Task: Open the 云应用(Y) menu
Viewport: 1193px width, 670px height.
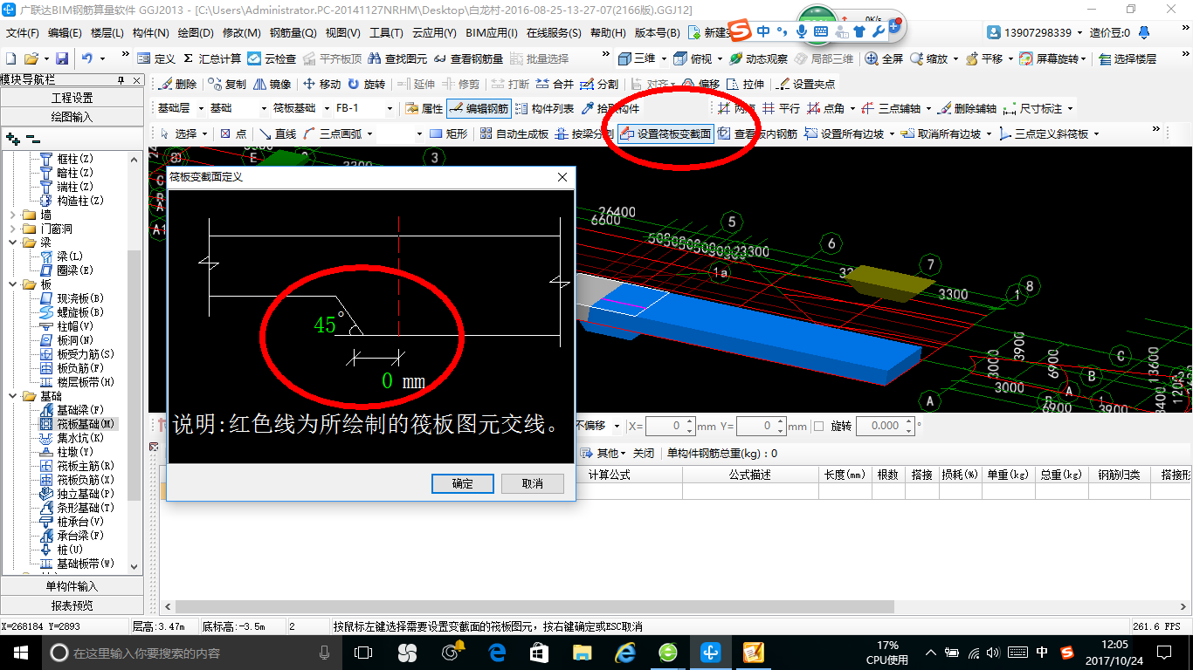Action: [x=433, y=33]
